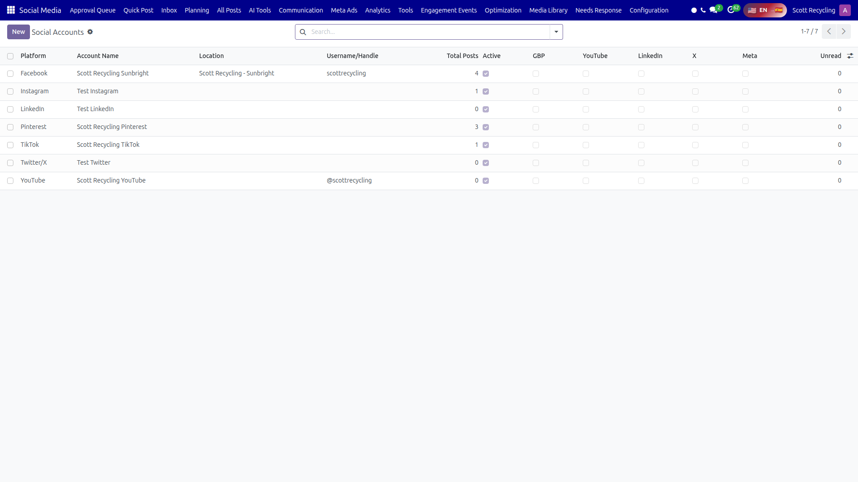Click the 1-7 / 7 pager counter
Viewport: 858px width, 482px height.
pos(809,31)
